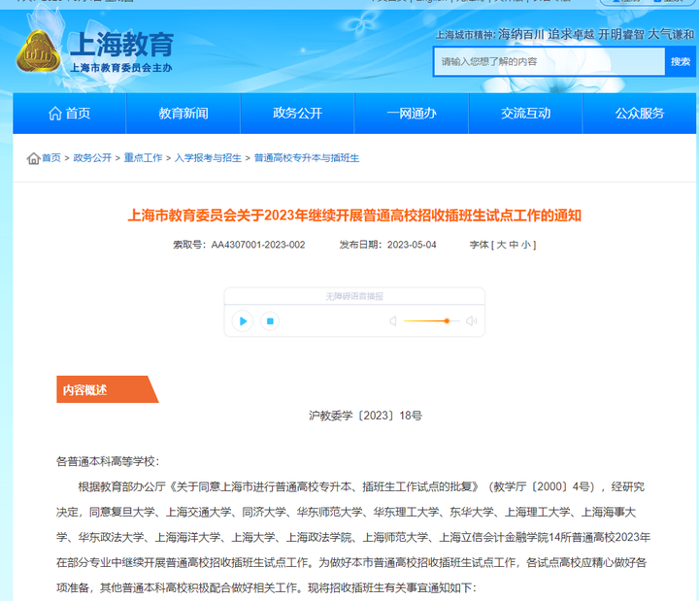
Task: Stop the audio broadcast playback
Action: click(x=270, y=321)
